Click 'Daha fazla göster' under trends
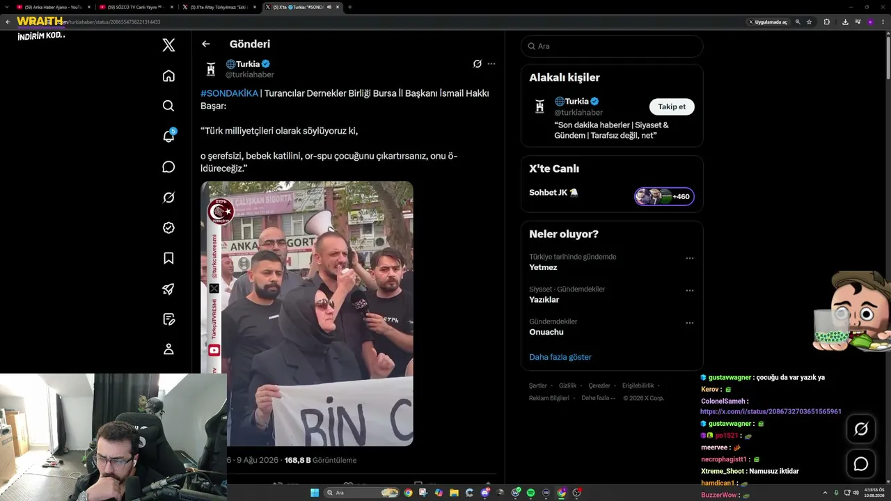The width and height of the screenshot is (891, 501). 560,357
